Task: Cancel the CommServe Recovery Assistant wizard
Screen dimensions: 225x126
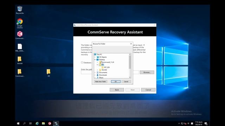Action: pos(148,90)
